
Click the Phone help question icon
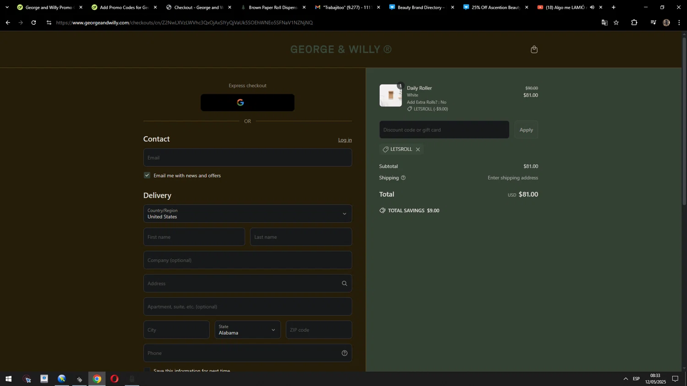click(x=344, y=353)
